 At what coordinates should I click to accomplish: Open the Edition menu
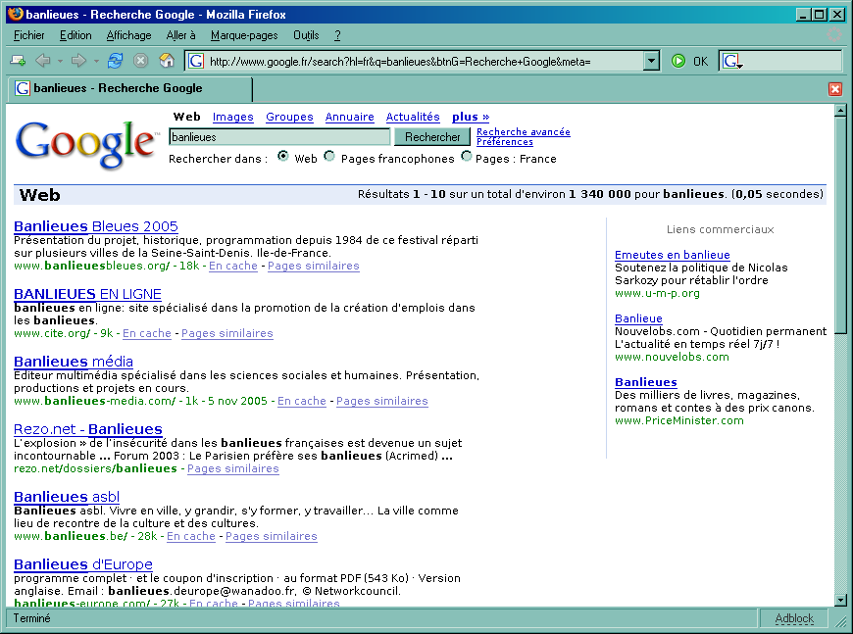point(75,35)
